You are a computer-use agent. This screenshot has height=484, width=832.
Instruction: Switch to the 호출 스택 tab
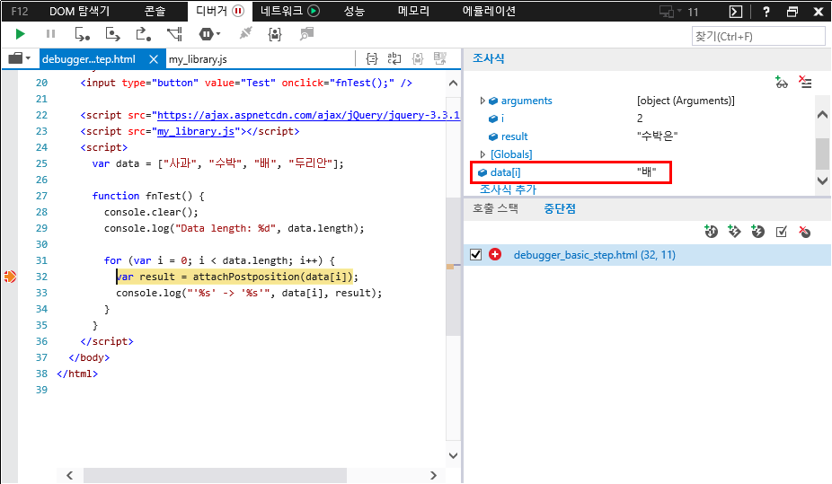click(495, 208)
